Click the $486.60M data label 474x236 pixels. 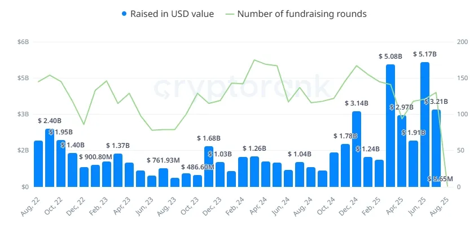[x=197, y=168]
